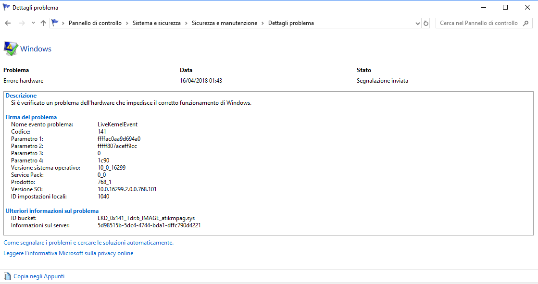Viewport: 538px width, 284px height.
Task: Click the Forward navigation arrow
Action: point(22,23)
